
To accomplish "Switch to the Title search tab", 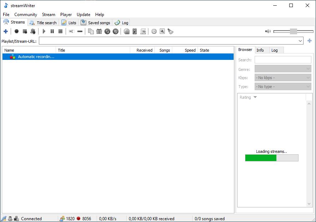I will pos(43,23).
